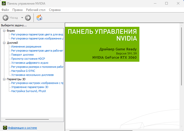The height and width of the screenshot is (131, 184).
Task: Select Изменение разрешения in the task tree
Action: pyautogui.click(x=26, y=47)
